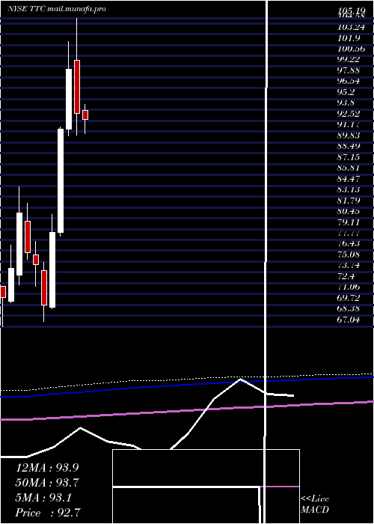This screenshot has width=374, height=524.
Task: Click the 95.2 price axis label
Action: tap(346, 92)
